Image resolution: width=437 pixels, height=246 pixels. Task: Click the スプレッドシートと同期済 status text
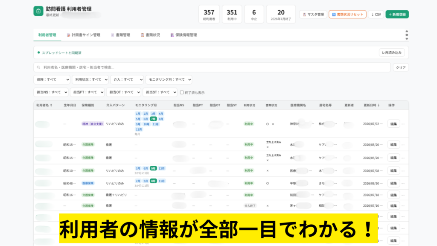coord(61,53)
